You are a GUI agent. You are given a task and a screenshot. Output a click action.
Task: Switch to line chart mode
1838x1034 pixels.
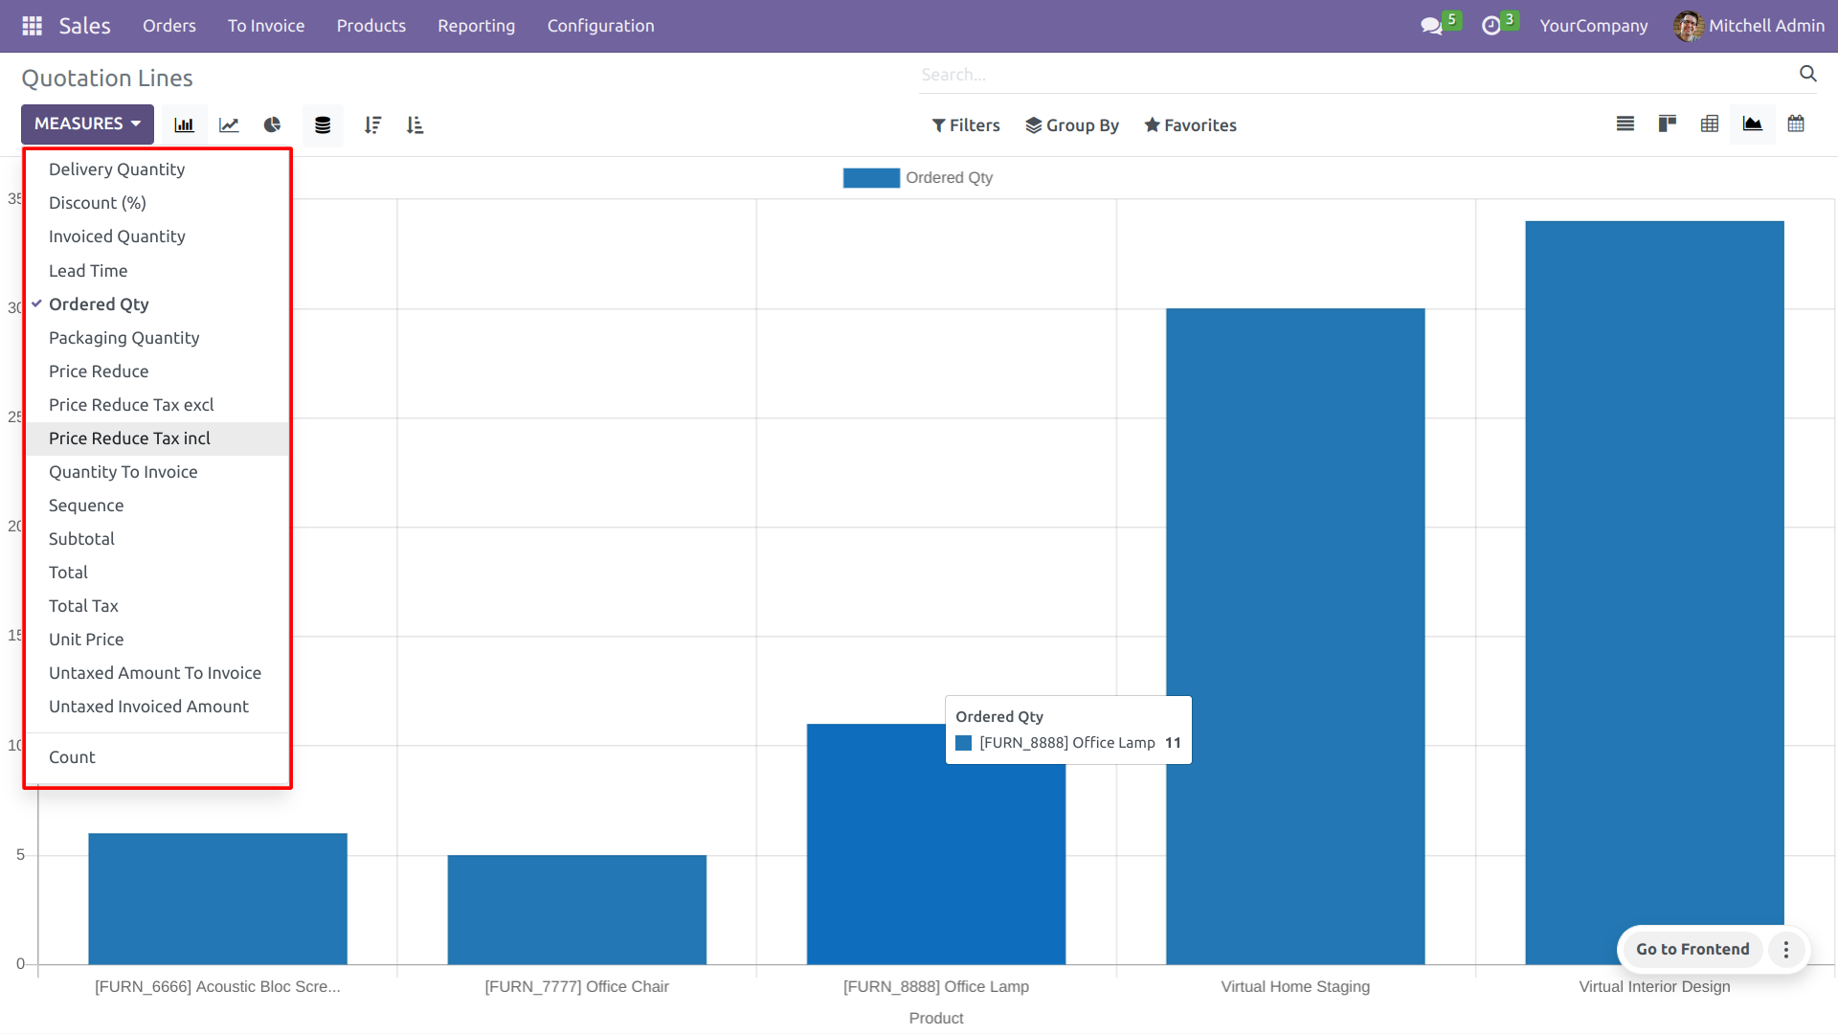tap(229, 124)
